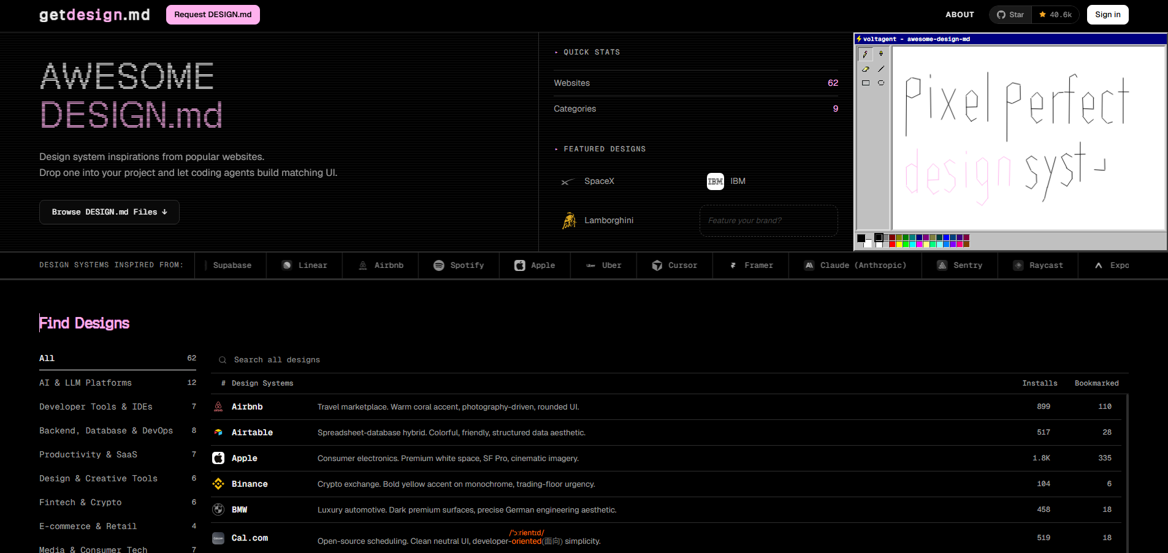Screen dimensions: 1168x553
Task: Pick the black swatch in paint palette
Action: [879, 237]
